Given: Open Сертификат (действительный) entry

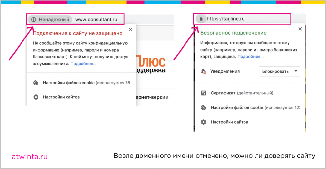Looking at the screenshot, I should click(242, 93).
